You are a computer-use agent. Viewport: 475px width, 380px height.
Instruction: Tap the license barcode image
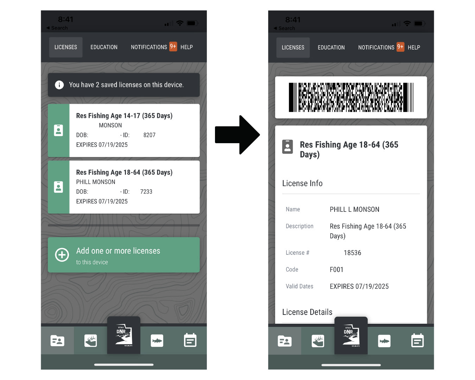(351, 97)
